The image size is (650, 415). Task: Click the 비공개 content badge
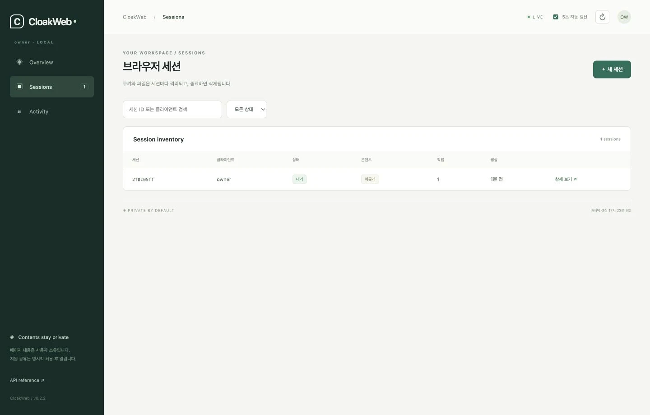370,179
